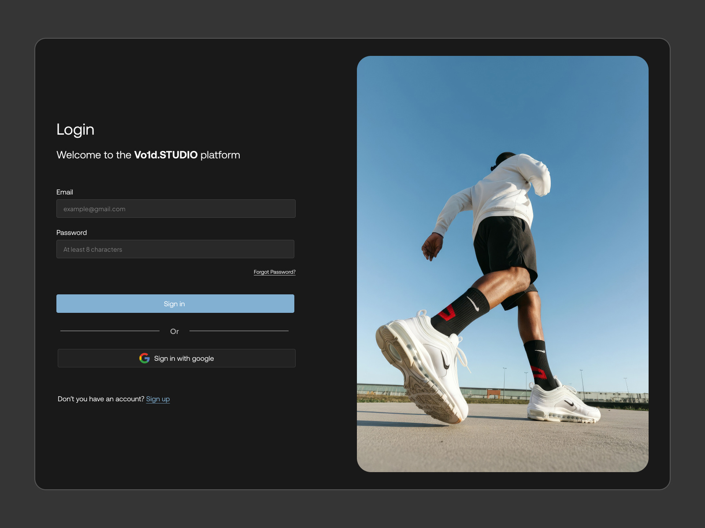
Task: Click the example@gmail.com placeholder field
Action: [176, 209]
